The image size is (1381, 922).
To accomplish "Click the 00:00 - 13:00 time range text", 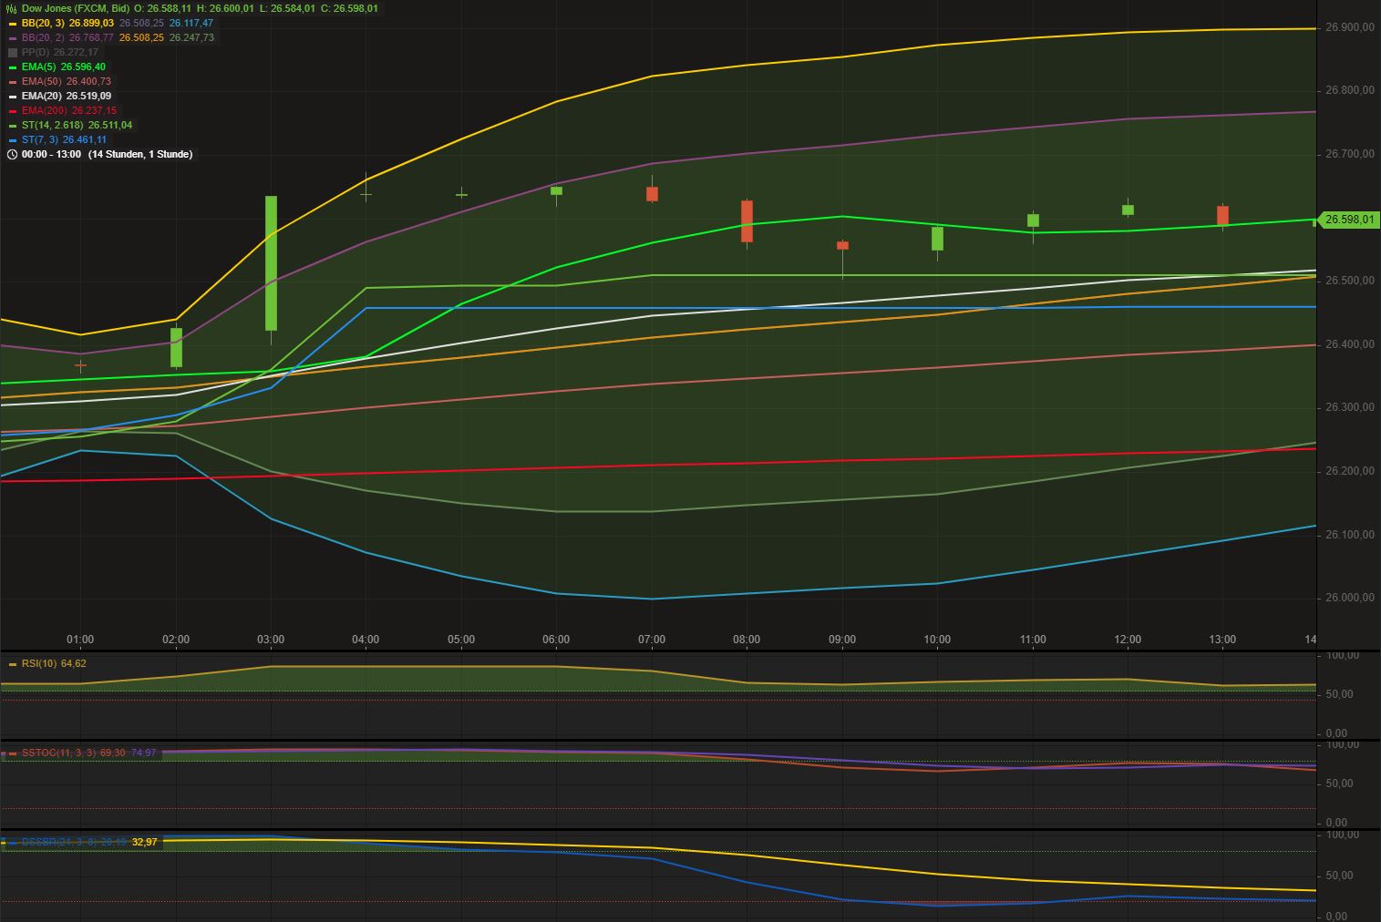I will tap(52, 154).
